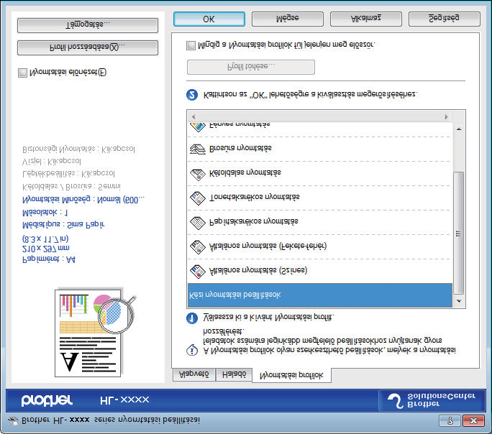This screenshot has width=492, height=434.
Task: Click the 'Léptékbeállítás : Kikapcsol' line
Action: point(69,173)
